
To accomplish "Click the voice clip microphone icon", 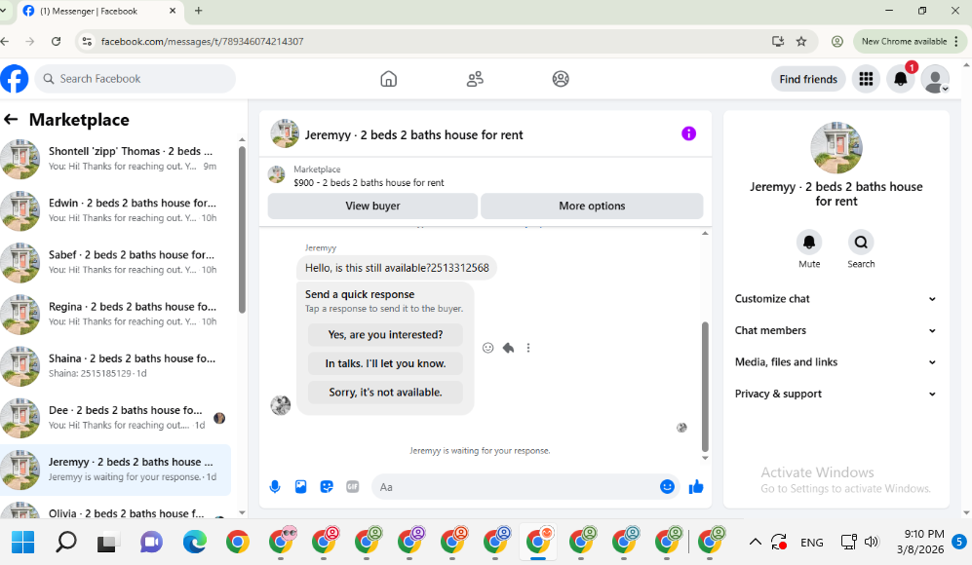I will (275, 487).
